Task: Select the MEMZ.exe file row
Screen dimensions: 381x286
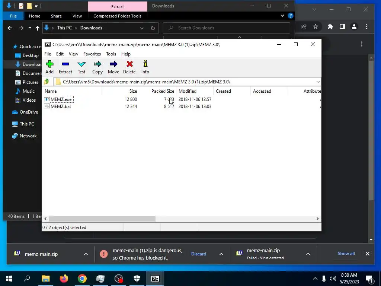Action: click(182, 99)
